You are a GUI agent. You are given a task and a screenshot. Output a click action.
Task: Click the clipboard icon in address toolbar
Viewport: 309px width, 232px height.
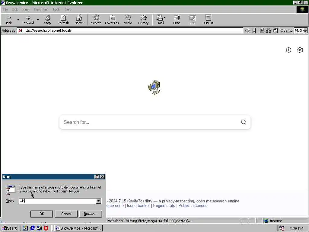[275, 31]
